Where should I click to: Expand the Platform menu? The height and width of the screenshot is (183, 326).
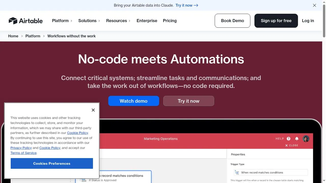(62, 21)
